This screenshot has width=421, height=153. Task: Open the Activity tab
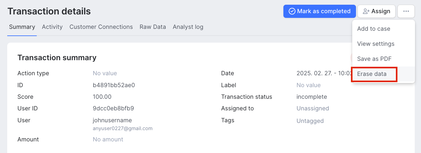[x=52, y=27]
